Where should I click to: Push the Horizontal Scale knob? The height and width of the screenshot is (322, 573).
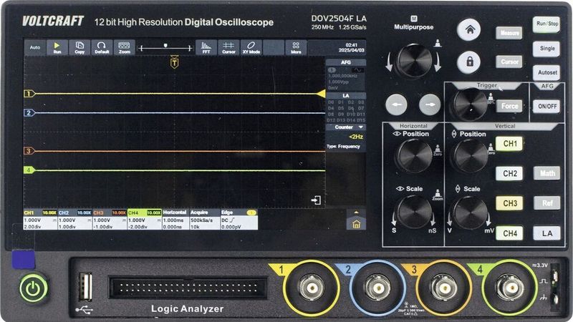coord(414,212)
